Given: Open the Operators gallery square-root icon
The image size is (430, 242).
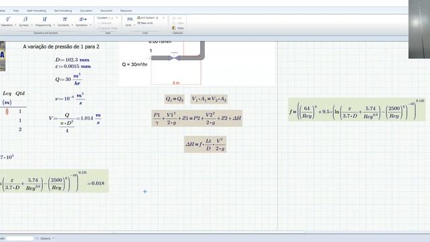Looking at the screenshot, I should pos(8,19).
